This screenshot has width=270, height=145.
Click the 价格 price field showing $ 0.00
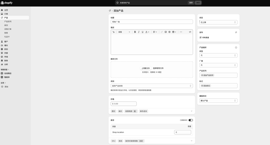click(124, 104)
